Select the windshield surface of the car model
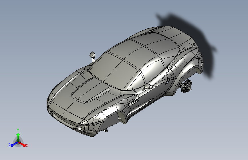This screenshot has width=248, height=160. 114,71
